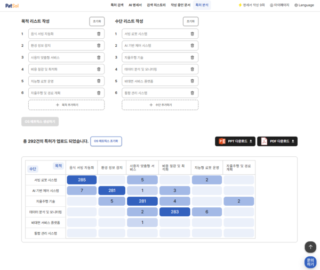The height and width of the screenshot is (270, 320).
Task: Open the AI 명세서 tab
Action: pos(135,5)
